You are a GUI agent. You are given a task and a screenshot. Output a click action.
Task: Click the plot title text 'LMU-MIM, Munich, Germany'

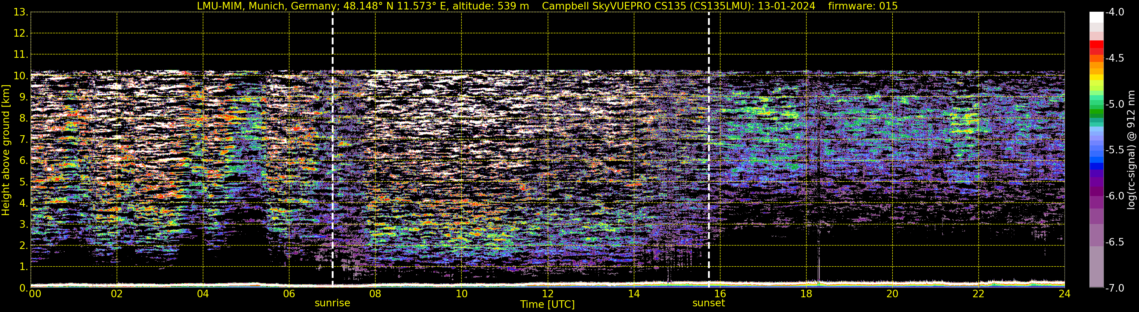tap(267, 6)
